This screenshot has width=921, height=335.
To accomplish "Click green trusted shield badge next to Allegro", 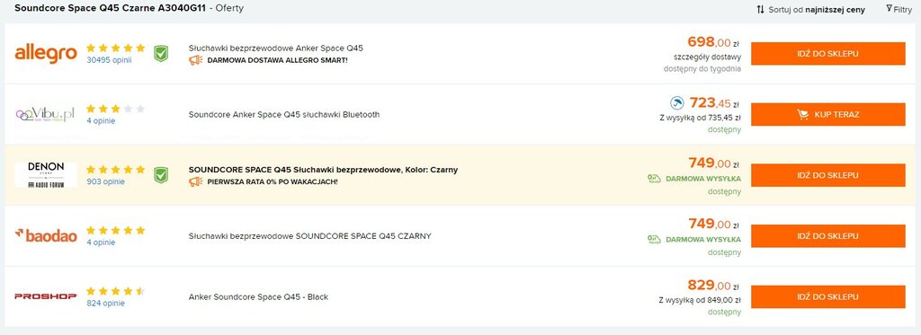I will [160, 54].
